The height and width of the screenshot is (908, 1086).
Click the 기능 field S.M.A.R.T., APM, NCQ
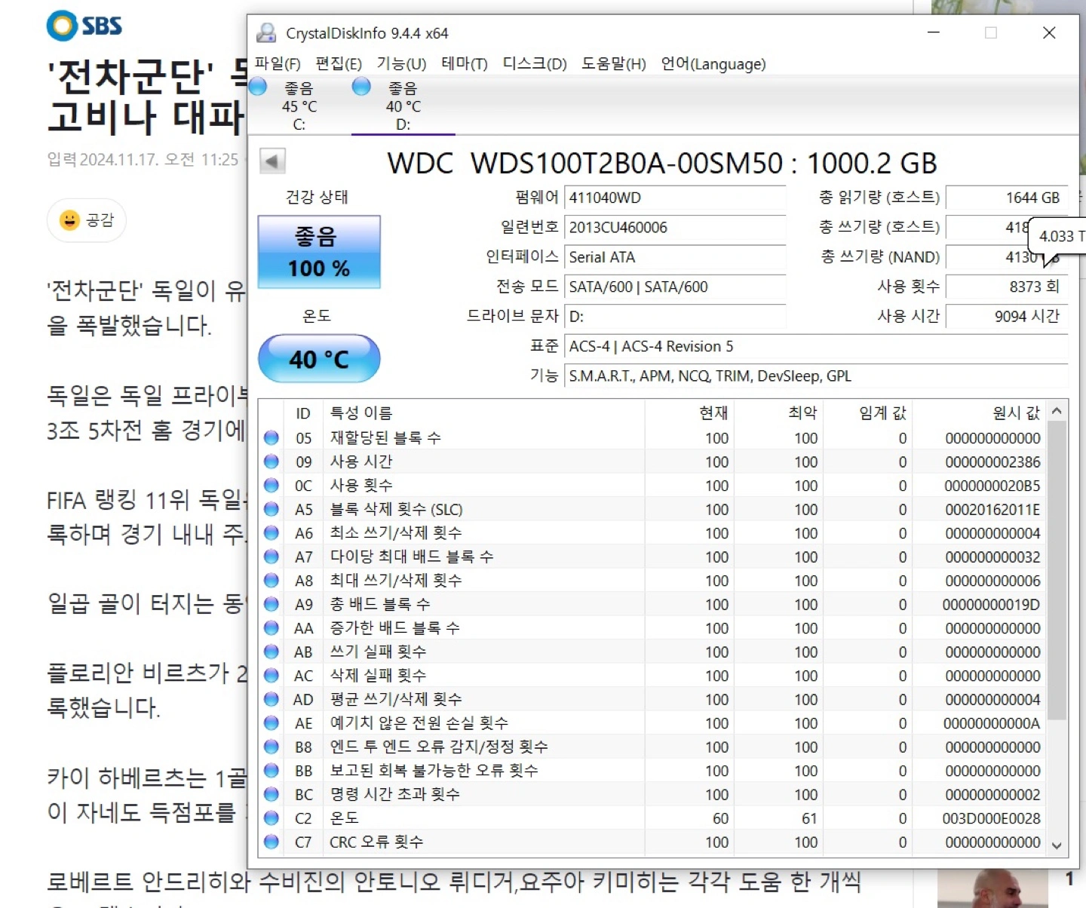[x=816, y=376]
